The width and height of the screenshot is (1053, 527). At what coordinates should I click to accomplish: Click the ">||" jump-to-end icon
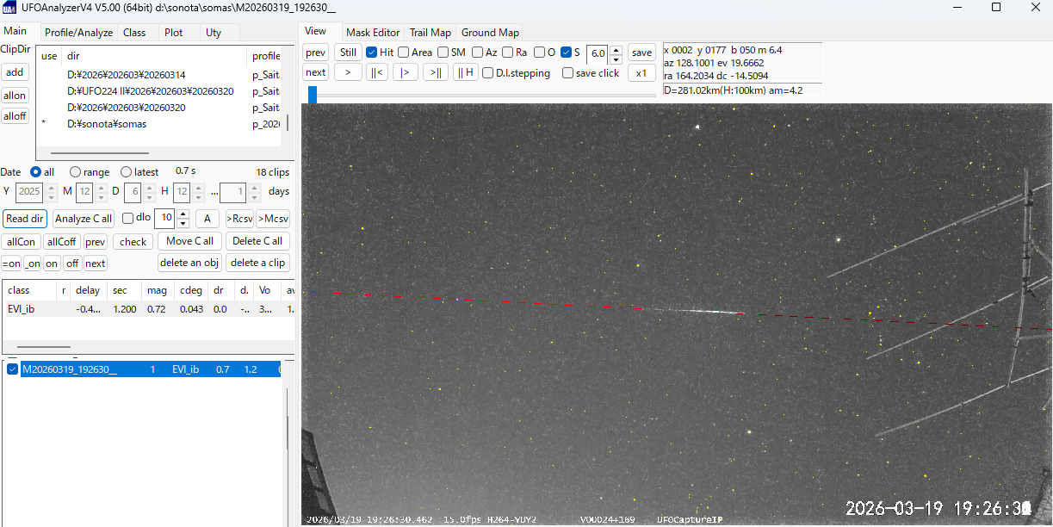click(436, 72)
